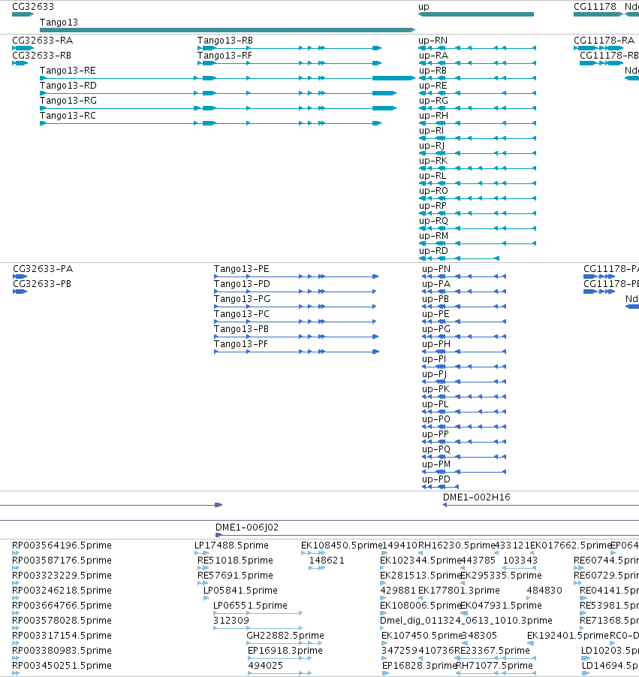This screenshot has width=639, height=677.
Task: Click transcript label up-RB
Action: tap(433, 71)
